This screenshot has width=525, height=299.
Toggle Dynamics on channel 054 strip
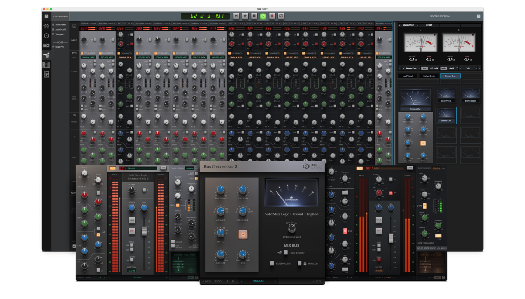(x=118, y=53)
